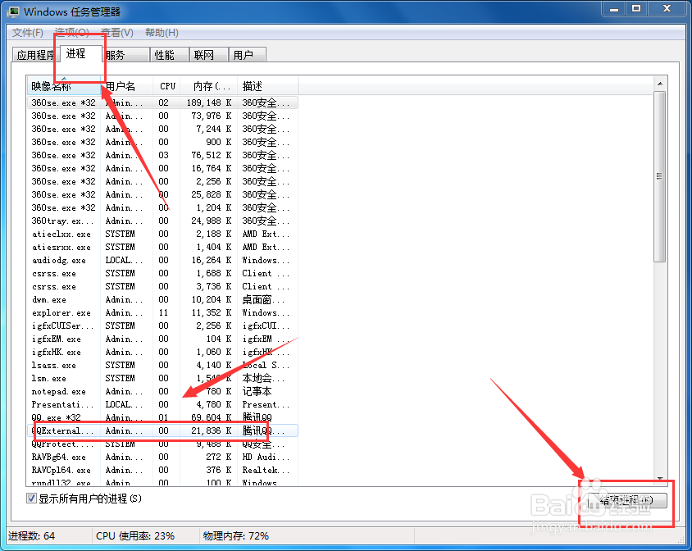Select the igfxCUISer... process
The height and width of the screenshot is (551, 692).
pos(162,326)
